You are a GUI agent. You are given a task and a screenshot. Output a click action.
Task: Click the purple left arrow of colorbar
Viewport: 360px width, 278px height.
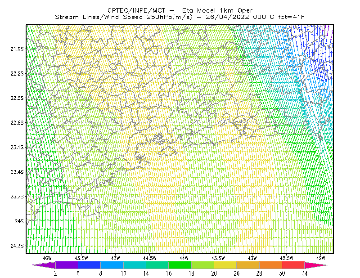click(44, 265)
